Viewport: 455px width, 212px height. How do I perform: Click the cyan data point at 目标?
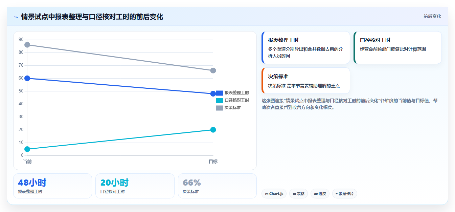213,130
